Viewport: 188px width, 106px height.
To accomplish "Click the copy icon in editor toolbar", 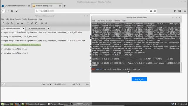I will tap(32, 24).
